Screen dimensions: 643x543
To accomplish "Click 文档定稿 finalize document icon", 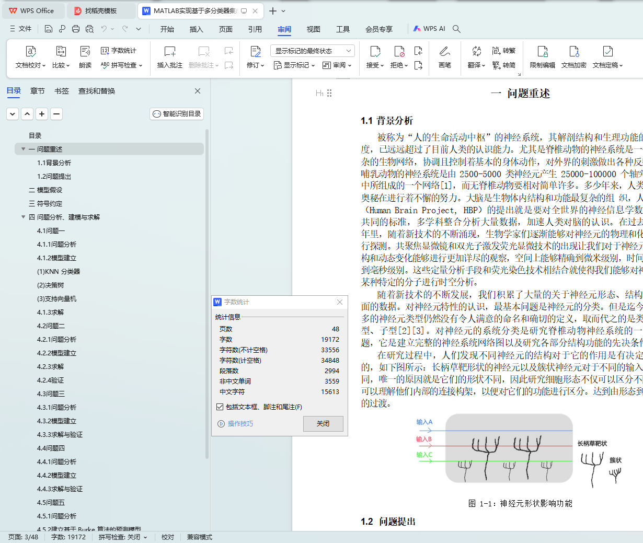I will (607, 51).
